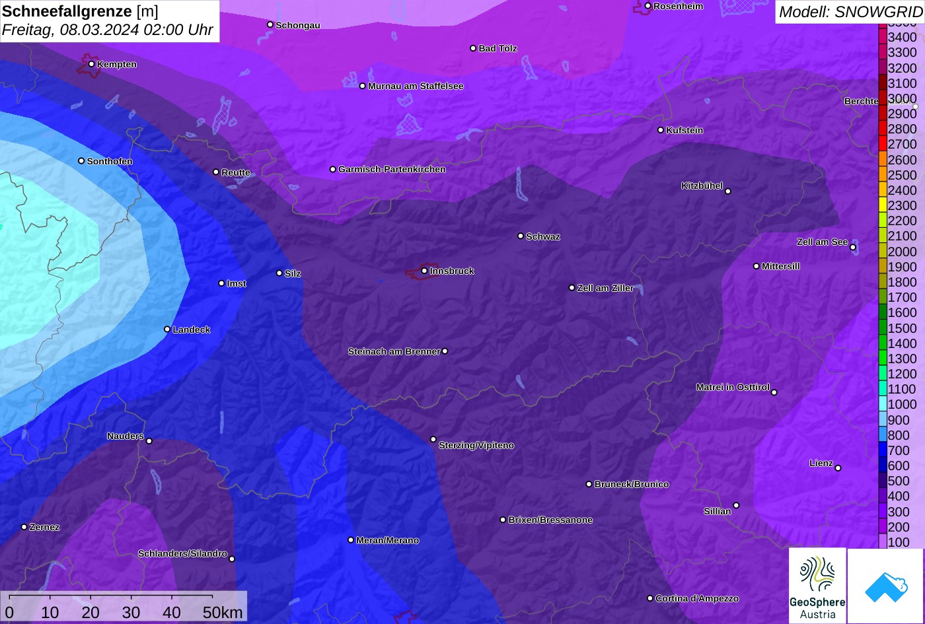Click the 1000 m cyan legend swatch
925x624 pixels.
[882, 404]
